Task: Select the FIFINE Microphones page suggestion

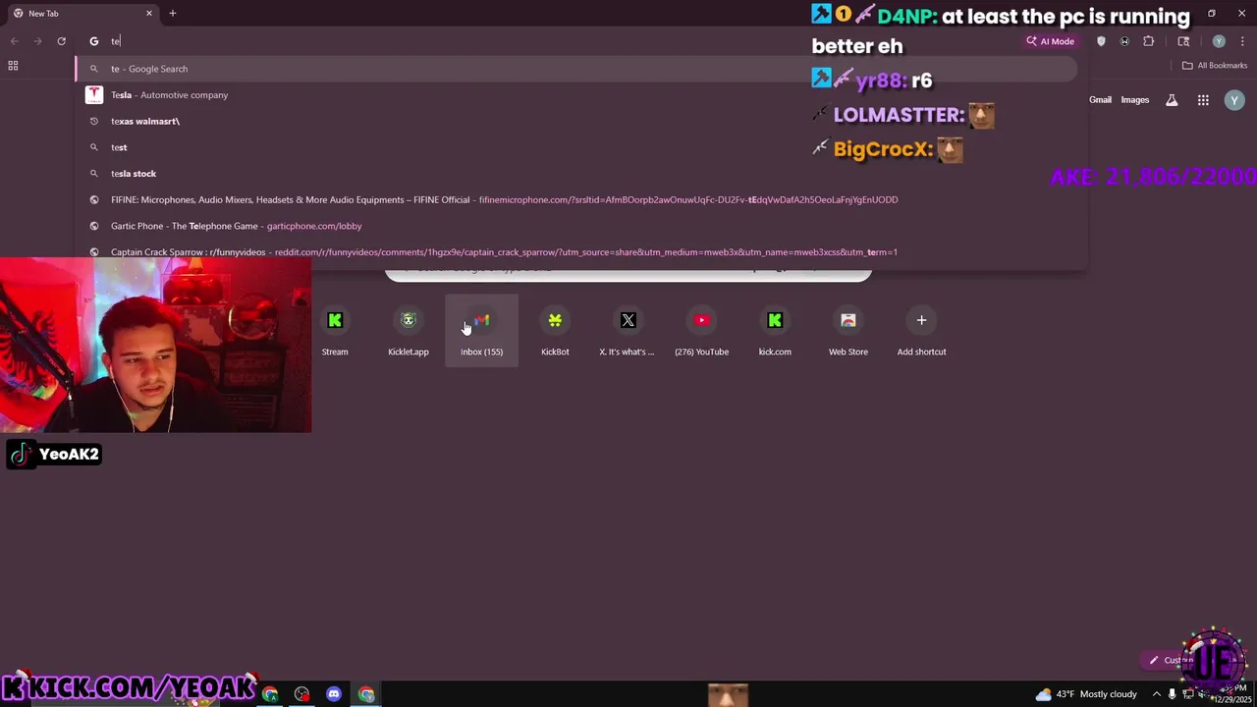Action: tap(576, 199)
